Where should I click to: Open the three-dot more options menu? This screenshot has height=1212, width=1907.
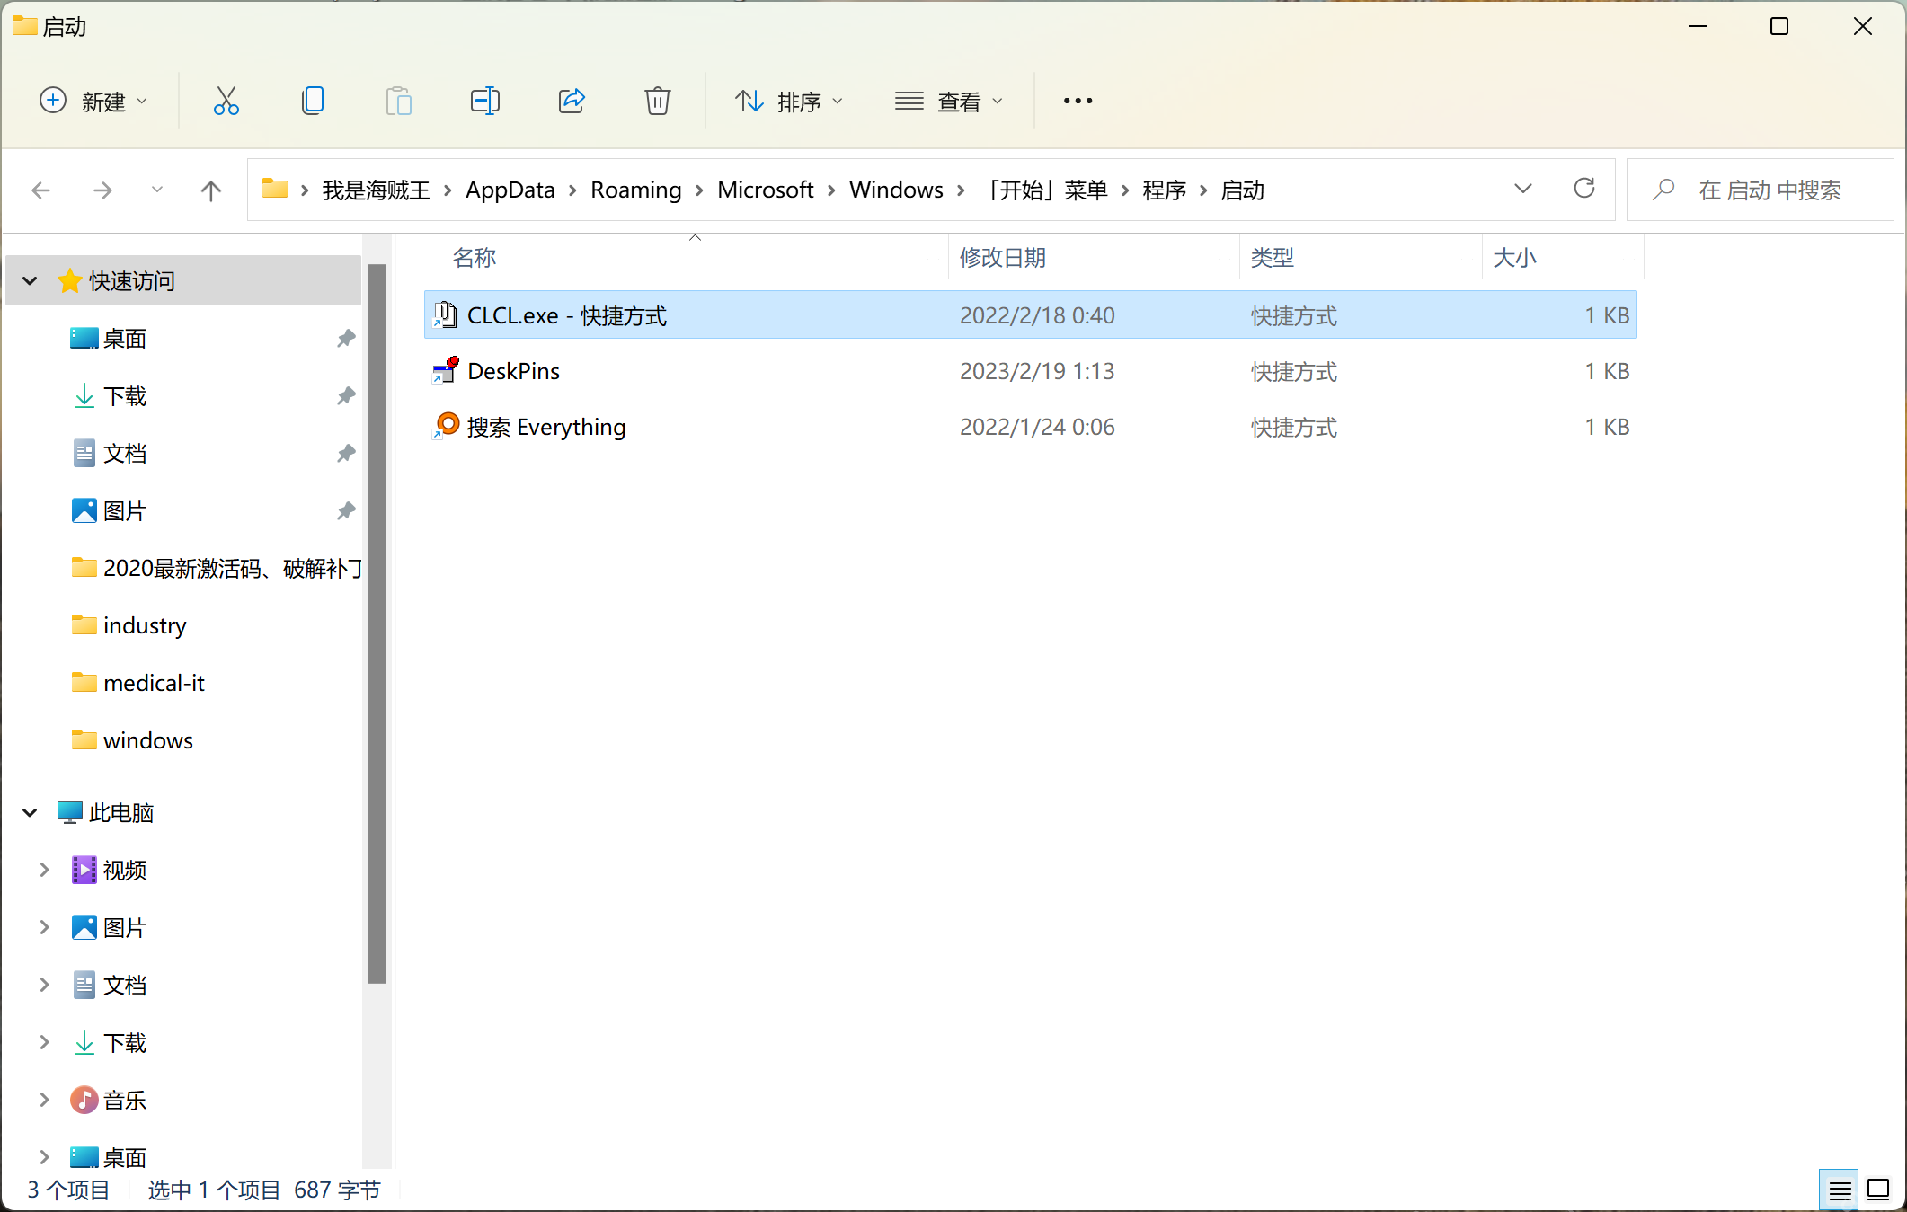tap(1078, 101)
